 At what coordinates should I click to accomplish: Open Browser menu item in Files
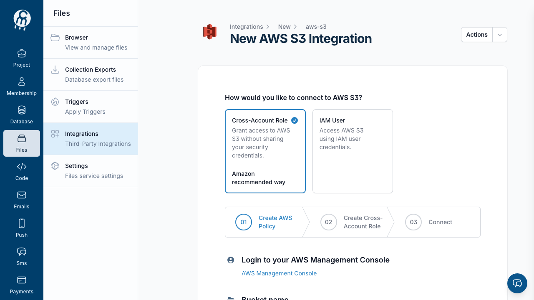tap(91, 42)
